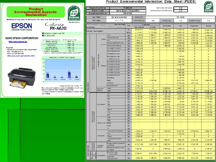Click the "Global Environment Policy Department" line
The width and height of the screenshot is (216, 162).
click(22, 49)
